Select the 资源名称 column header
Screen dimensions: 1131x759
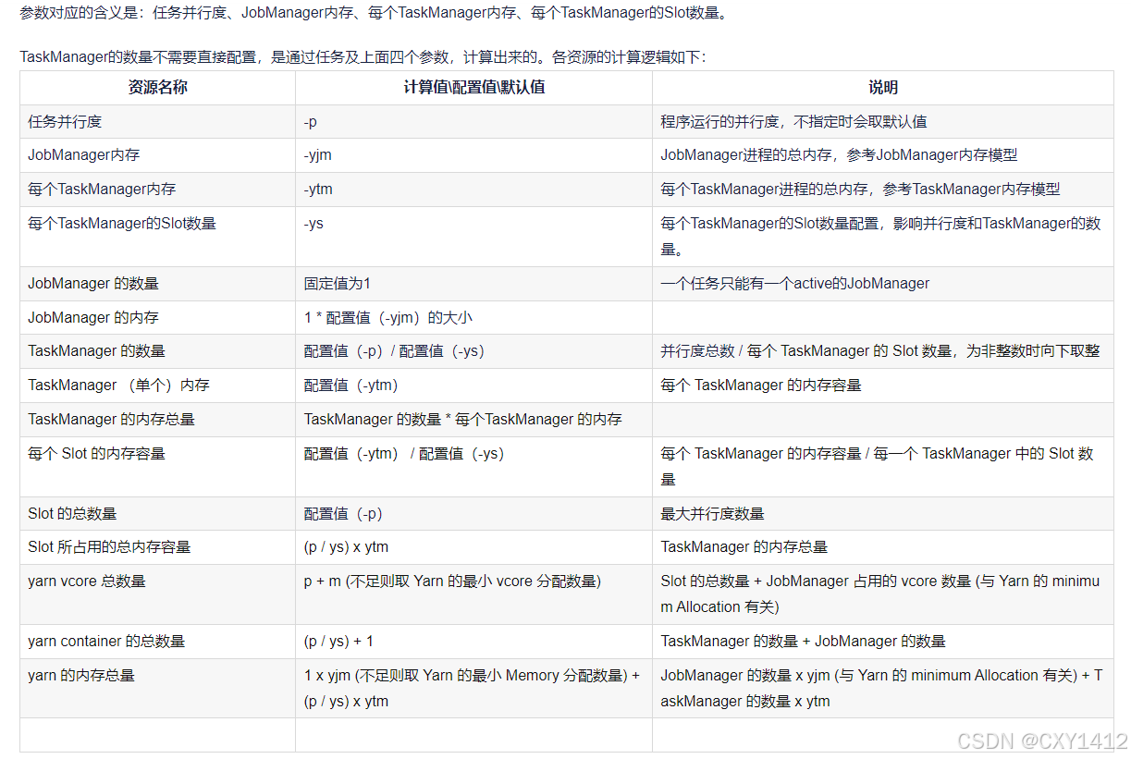pyautogui.click(x=156, y=88)
